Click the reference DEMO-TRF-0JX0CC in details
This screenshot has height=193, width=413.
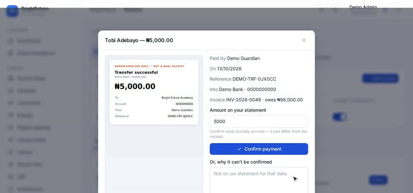254,79
